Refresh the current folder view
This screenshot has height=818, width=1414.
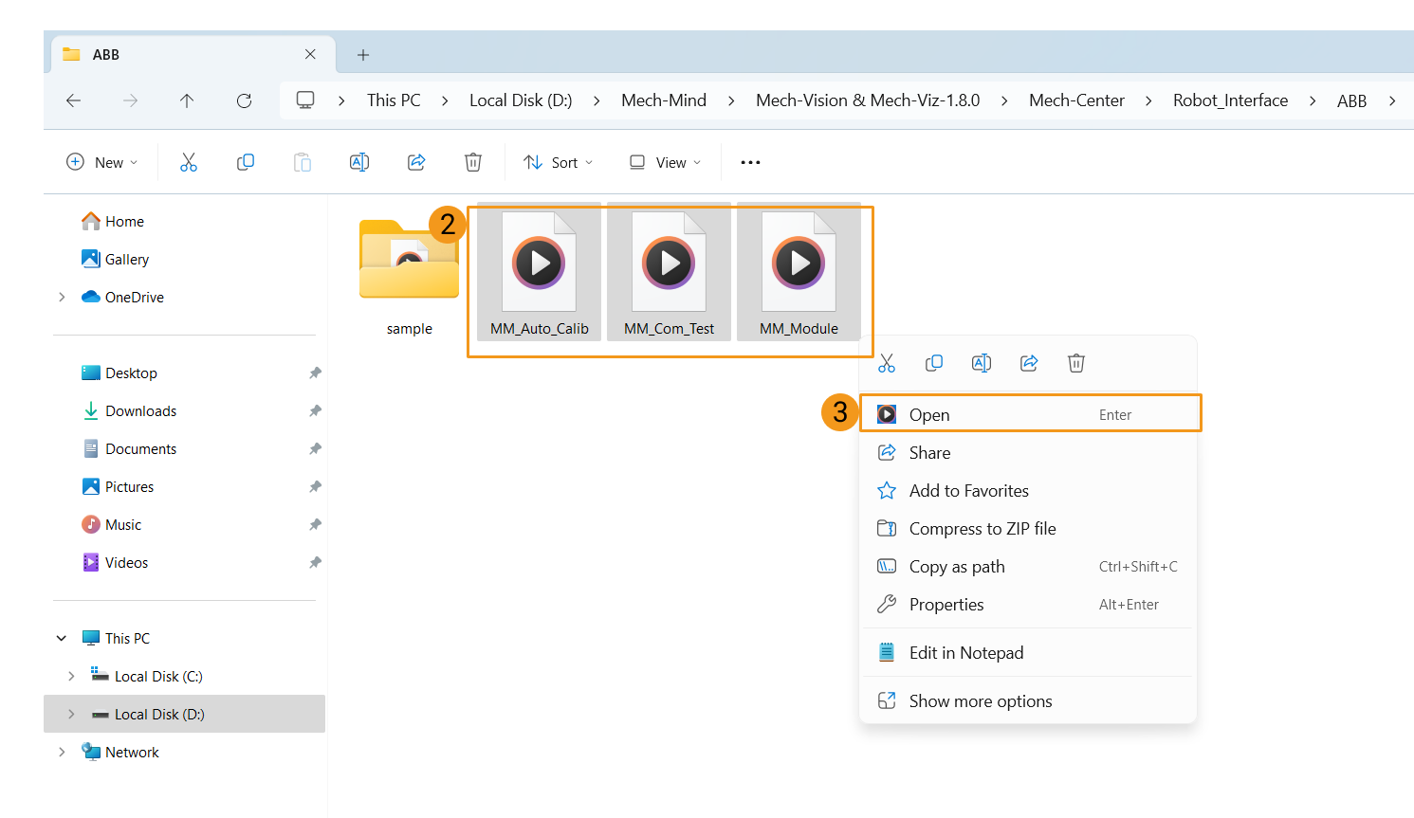click(244, 100)
